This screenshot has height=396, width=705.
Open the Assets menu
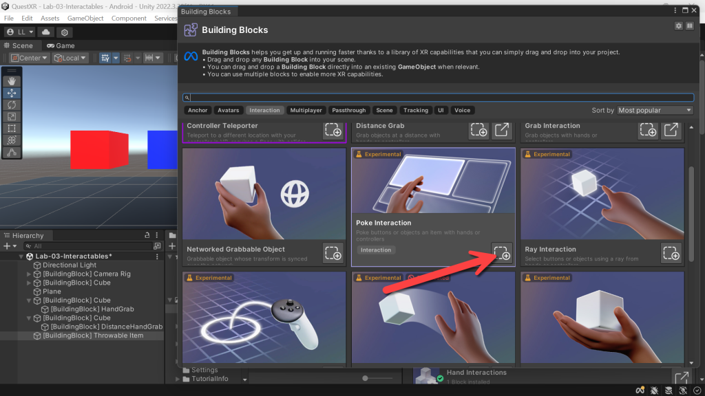coord(50,19)
